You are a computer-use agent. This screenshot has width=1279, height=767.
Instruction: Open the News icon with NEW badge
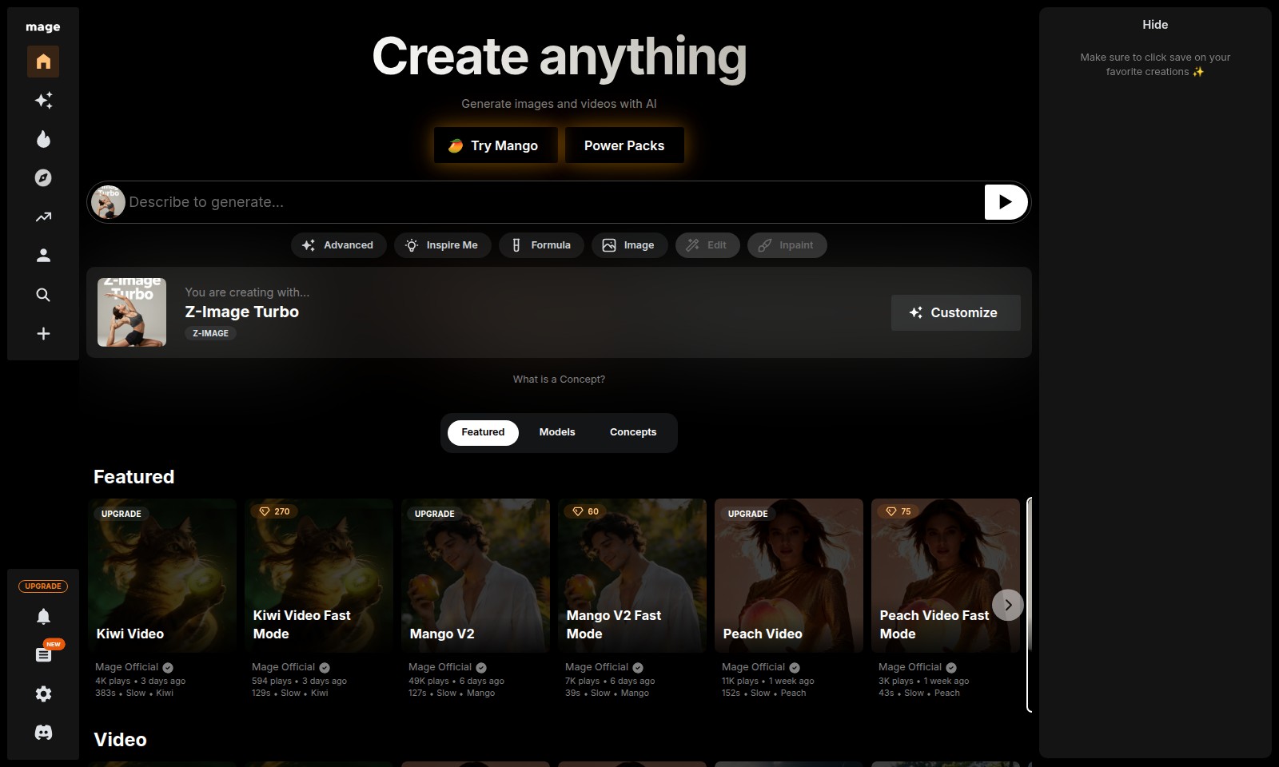pos(43,654)
